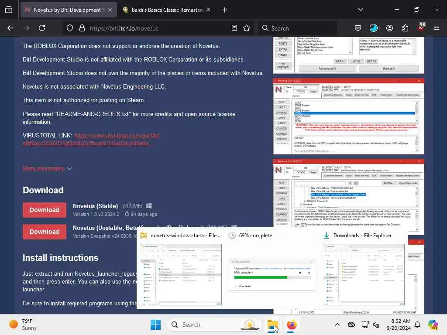Switch to Novetus by Bitl Development tab

click(69, 10)
